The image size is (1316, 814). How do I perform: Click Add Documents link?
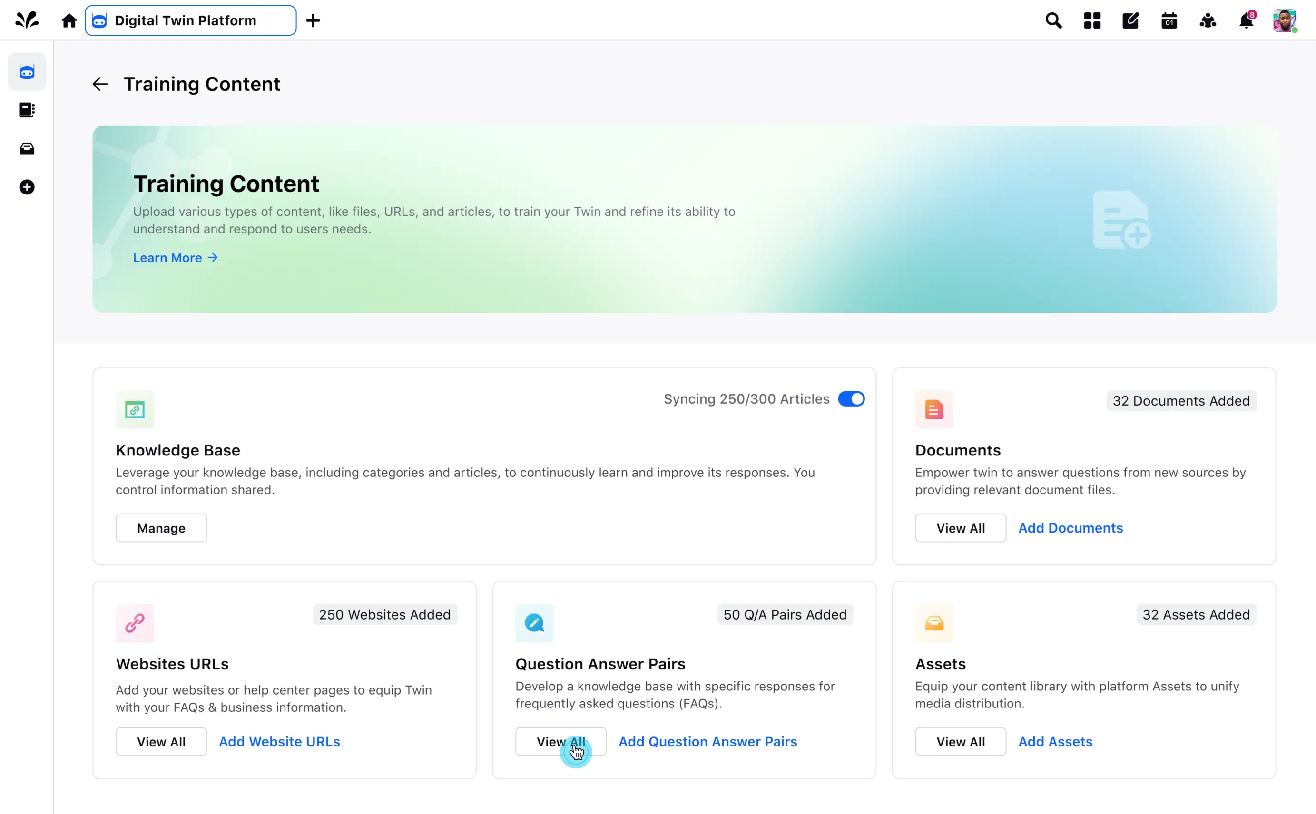point(1070,528)
